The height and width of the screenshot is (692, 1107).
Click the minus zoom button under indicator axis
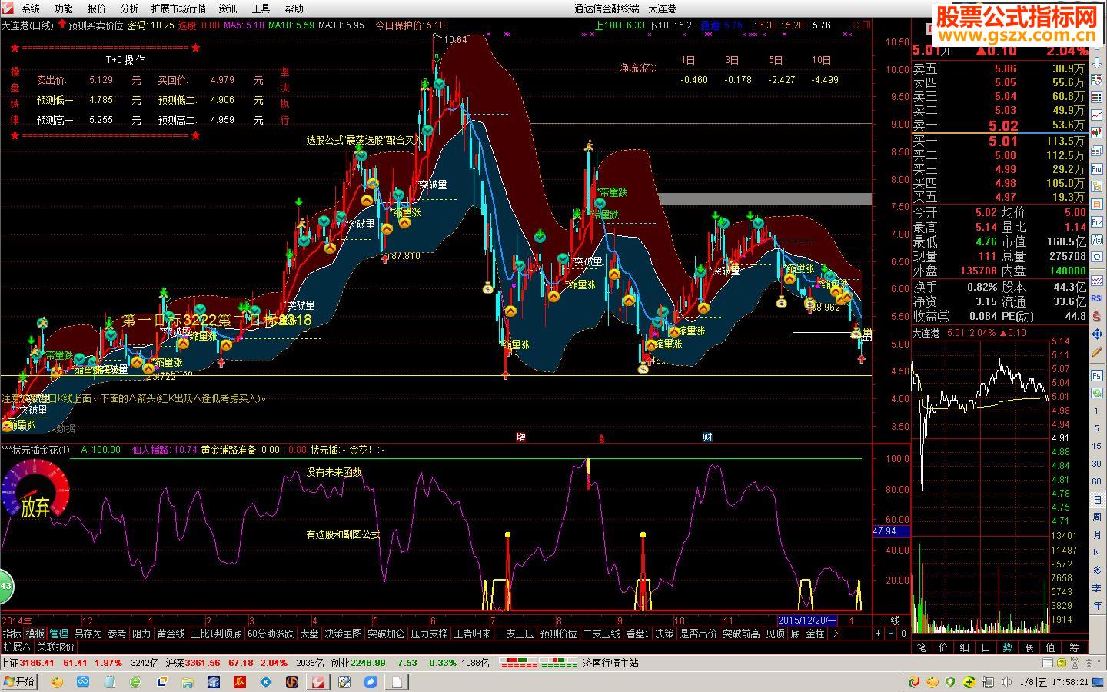click(x=890, y=634)
